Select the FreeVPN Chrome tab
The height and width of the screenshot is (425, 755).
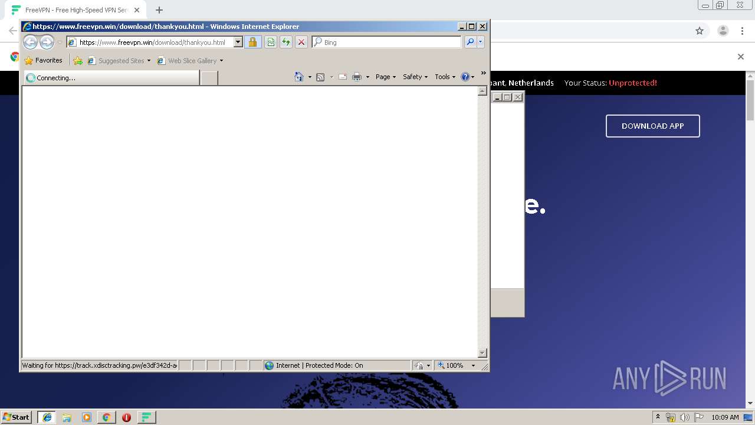tap(75, 10)
